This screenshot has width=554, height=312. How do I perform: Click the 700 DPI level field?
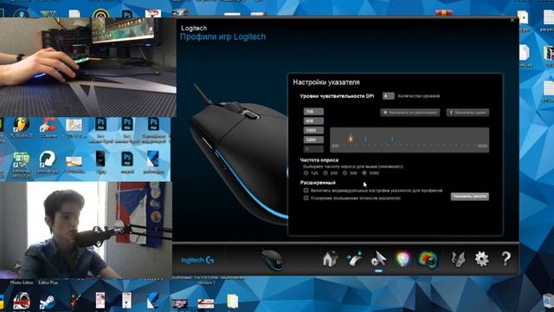313,112
